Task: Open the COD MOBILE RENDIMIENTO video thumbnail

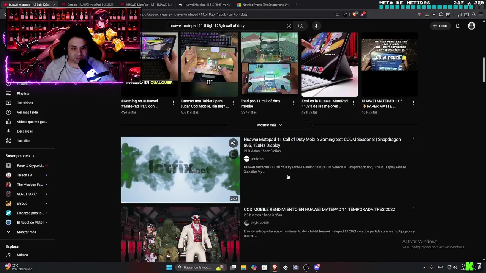Action: 180,234
